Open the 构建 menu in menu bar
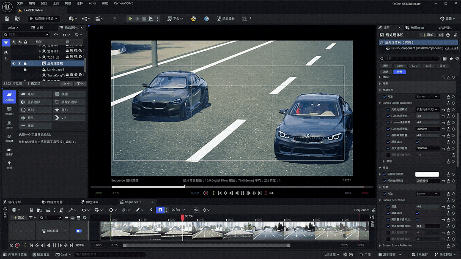461x259 pixels. point(68,3)
